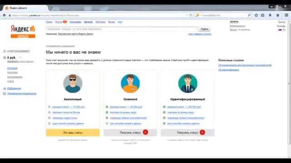This screenshot has height=163, width=291.
Task: Open the bookmarks list icon in the toolbar
Action: (263, 15)
